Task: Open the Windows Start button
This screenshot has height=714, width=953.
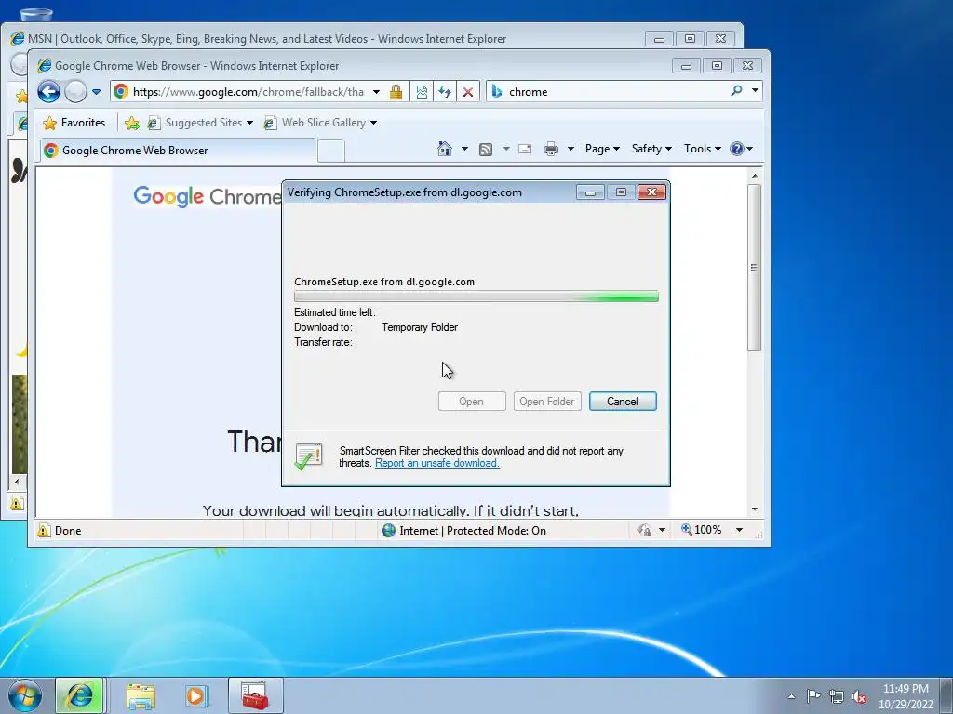Action: [x=24, y=695]
